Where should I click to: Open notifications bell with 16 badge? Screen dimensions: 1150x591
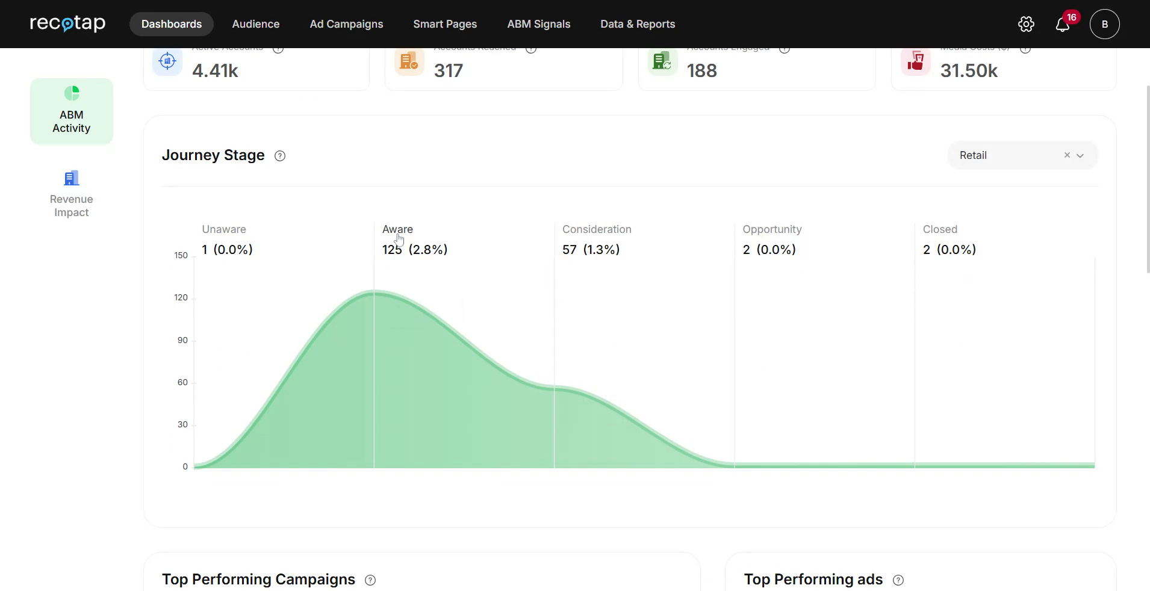(1063, 25)
